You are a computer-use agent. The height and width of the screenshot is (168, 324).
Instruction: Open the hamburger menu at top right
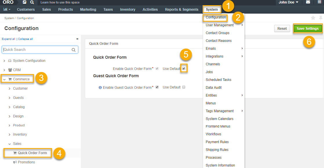[320, 2]
